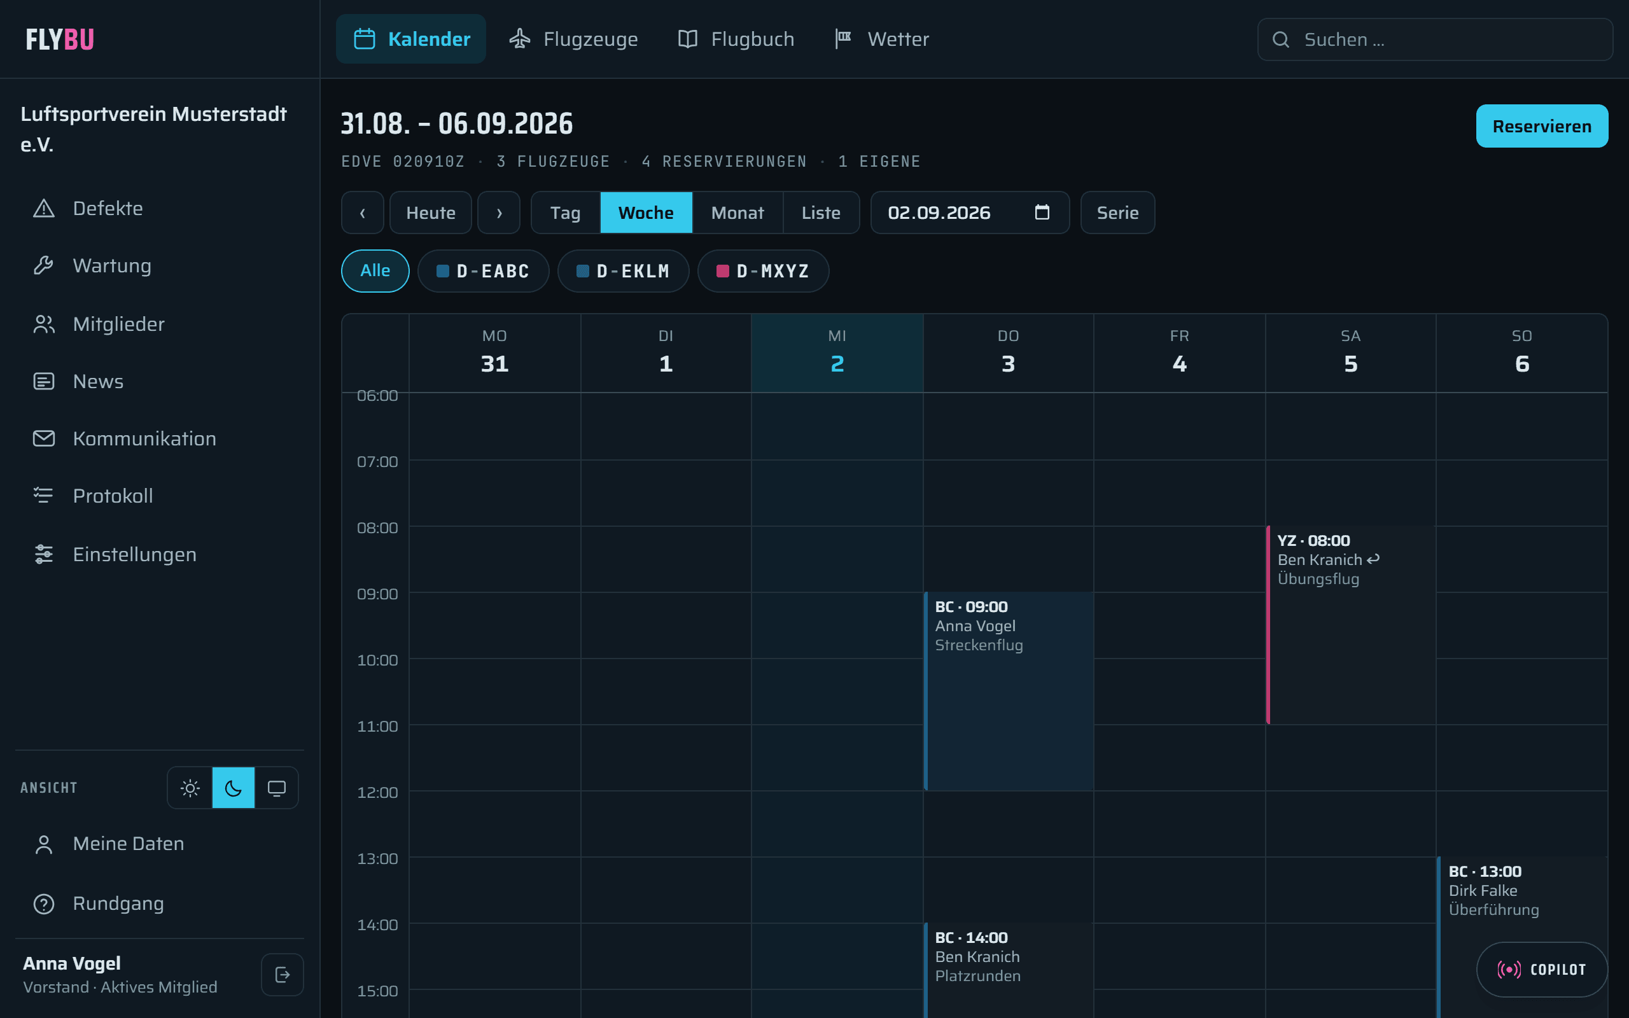Open Mitglieder via the people icon

point(44,324)
